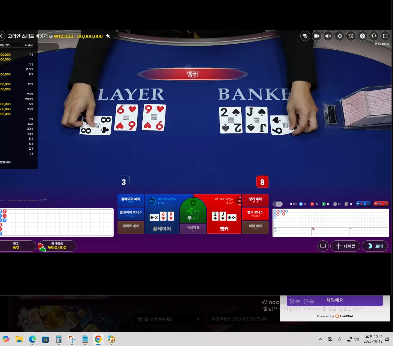Click the Copilot taskbar icon
The height and width of the screenshot is (346, 393).
coord(6,339)
